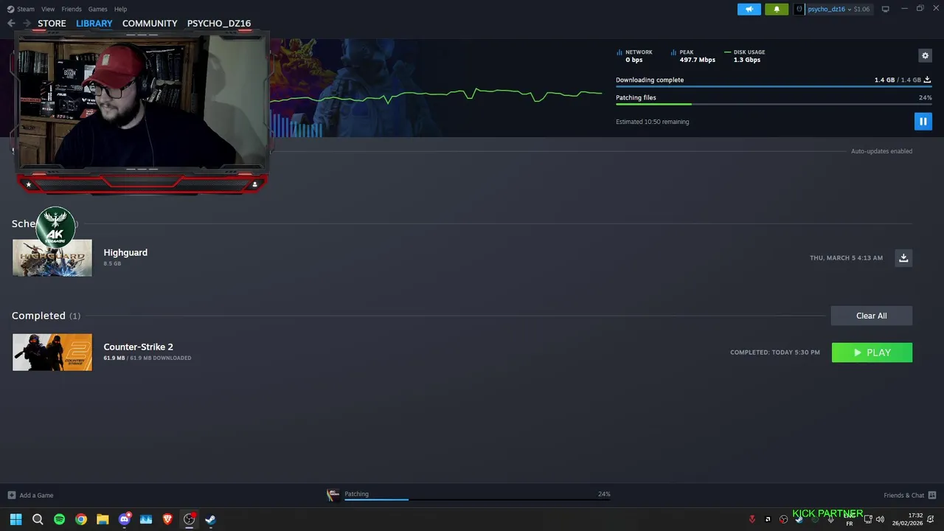Click the PEAK 497.7 Mbps stat
This screenshot has height=531, width=944.
(x=693, y=56)
